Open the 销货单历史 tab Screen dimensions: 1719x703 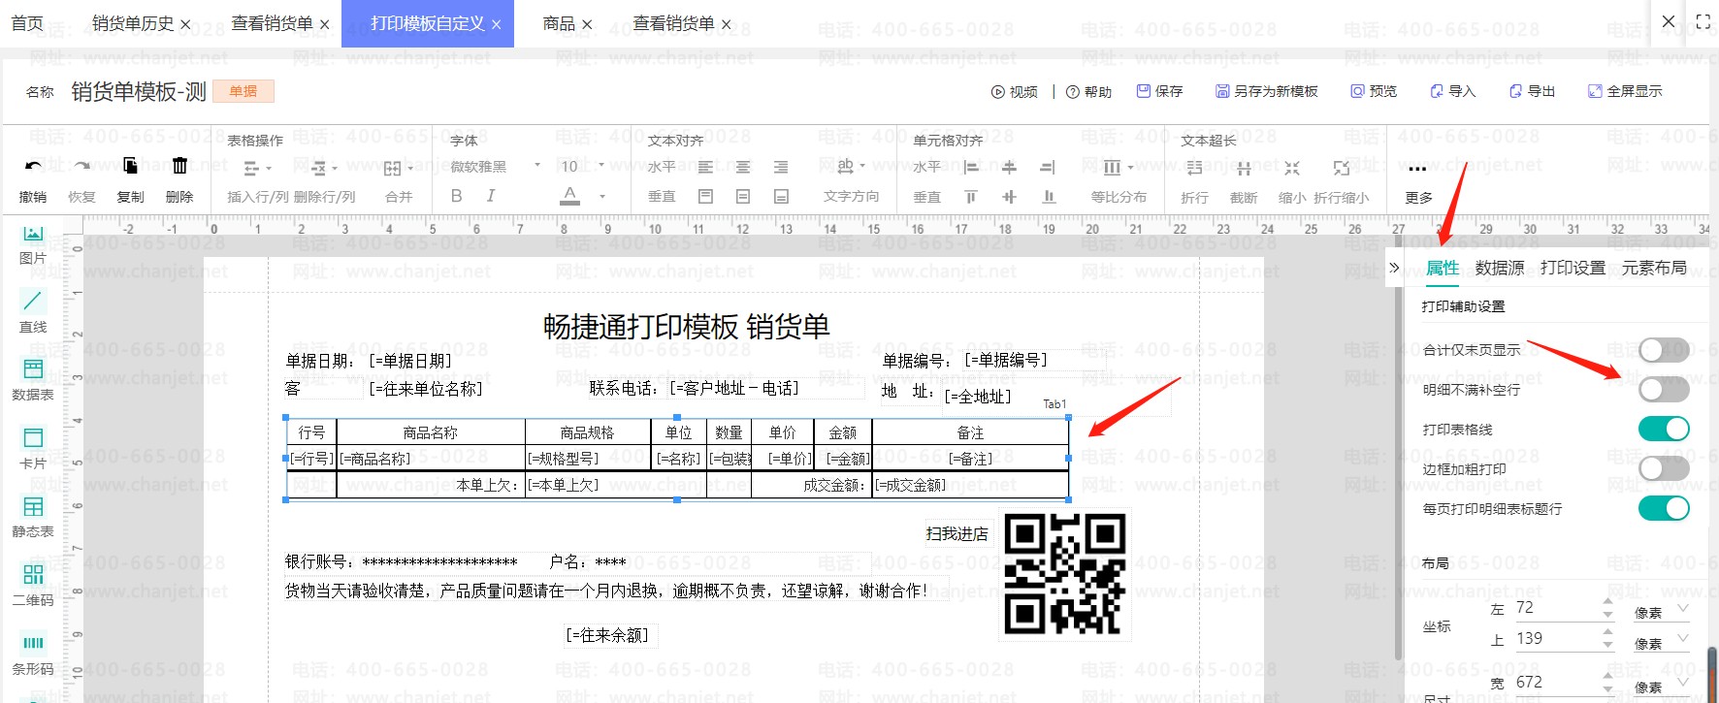[x=133, y=23]
